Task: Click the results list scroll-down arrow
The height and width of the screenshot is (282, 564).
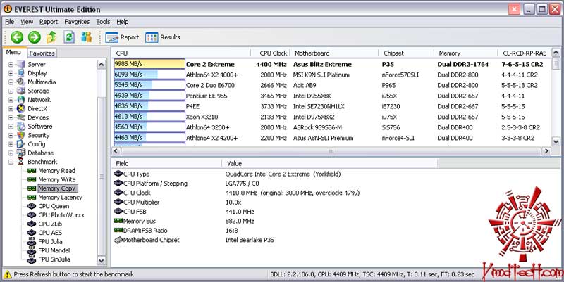Action: [556, 142]
